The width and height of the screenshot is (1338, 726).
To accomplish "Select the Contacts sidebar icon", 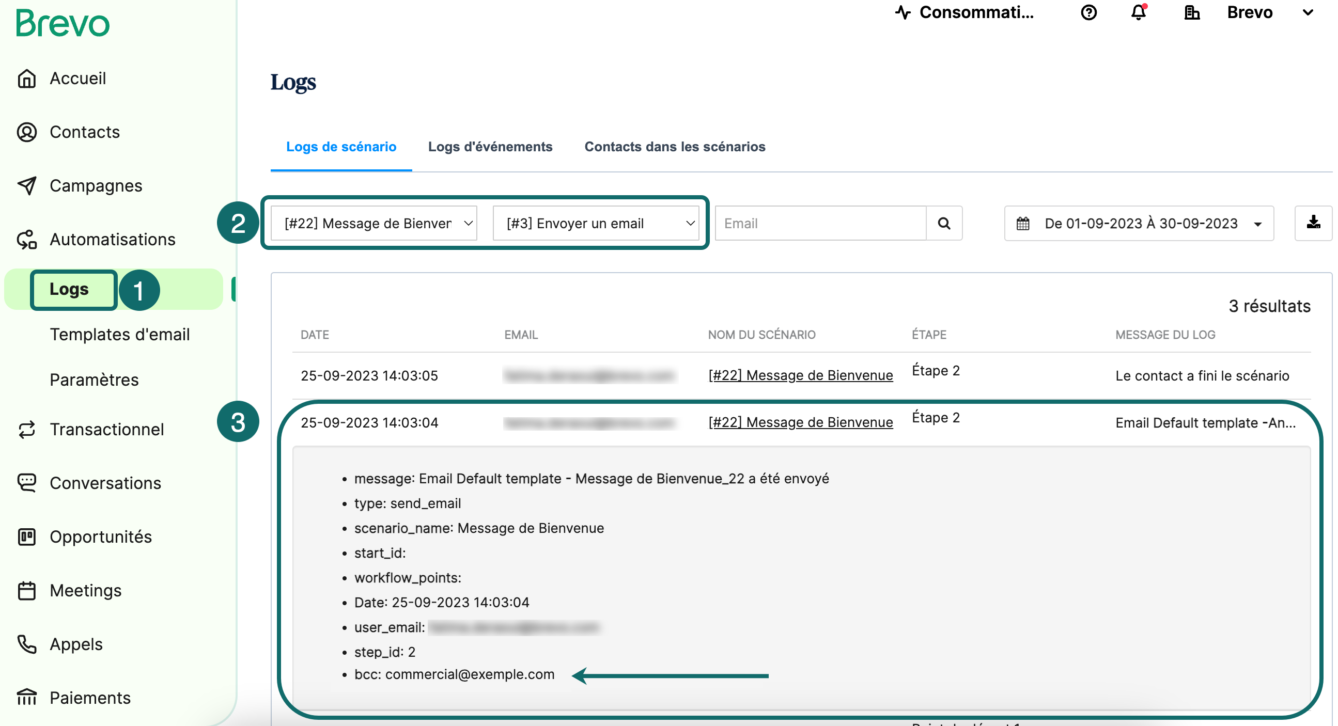I will click(x=27, y=132).
